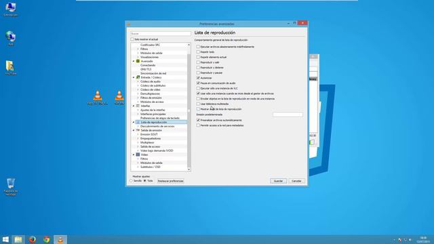Image resolution: width=434 pixels, height=244 pixels.
Task: Toggle the Sólo mostrar el actual checkbox
Action: pos(132,39)
